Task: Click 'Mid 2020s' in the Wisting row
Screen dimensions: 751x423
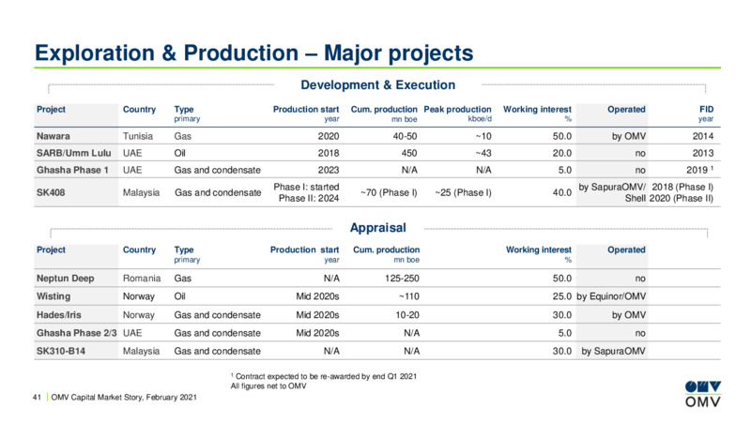Action: (317, 296)
